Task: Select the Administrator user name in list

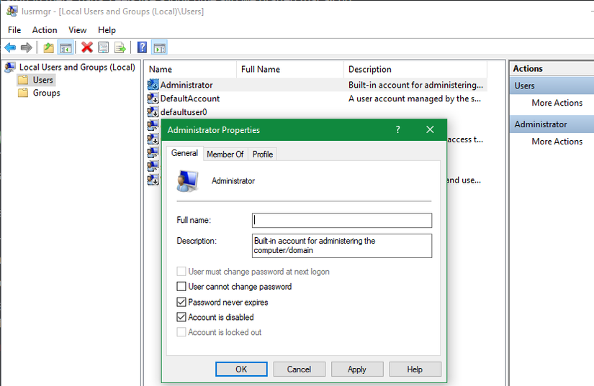Action: point(186,85)
